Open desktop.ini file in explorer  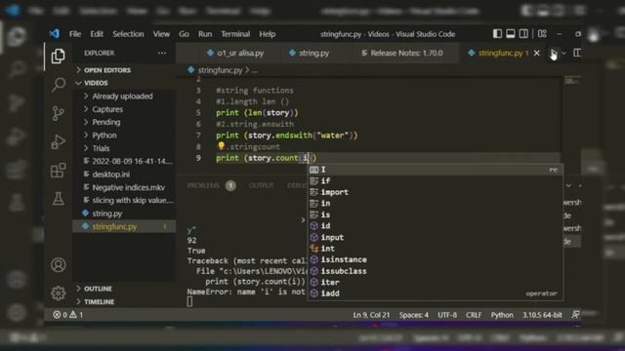click(x=124, y=175)
